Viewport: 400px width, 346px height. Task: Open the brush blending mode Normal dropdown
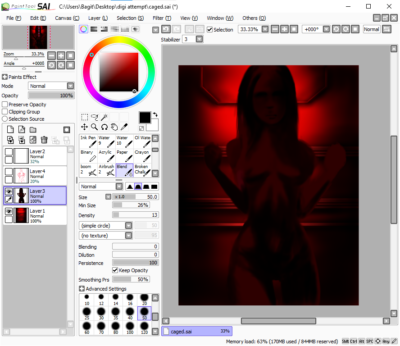pos(119,187)
